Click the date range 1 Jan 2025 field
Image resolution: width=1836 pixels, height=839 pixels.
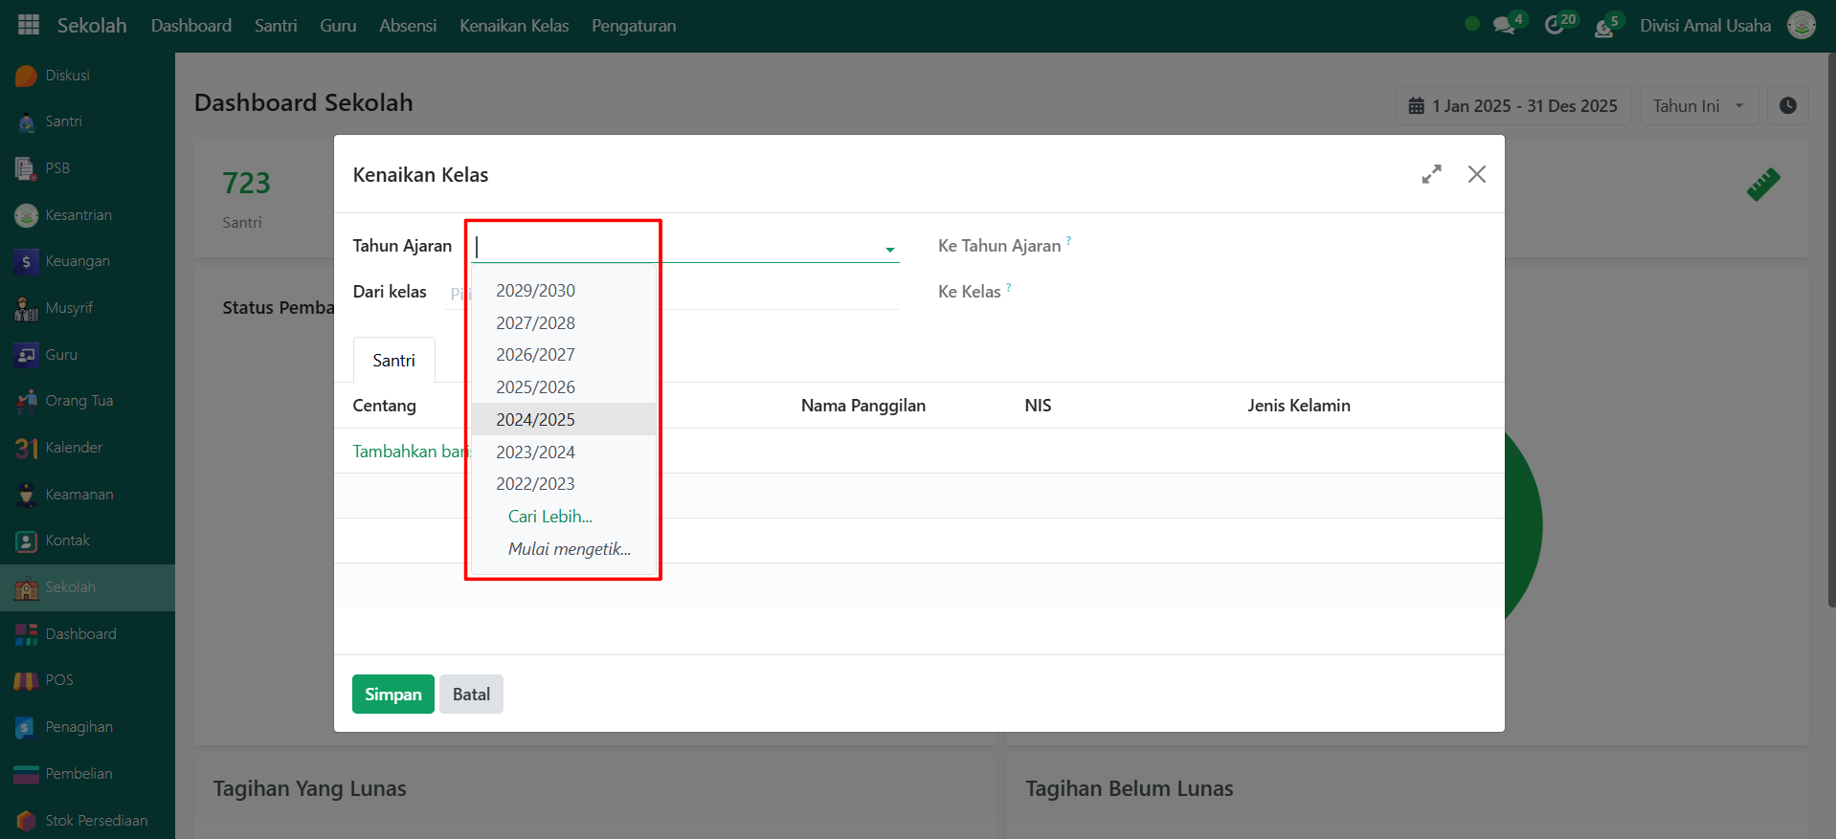(x=1512, y=106)
